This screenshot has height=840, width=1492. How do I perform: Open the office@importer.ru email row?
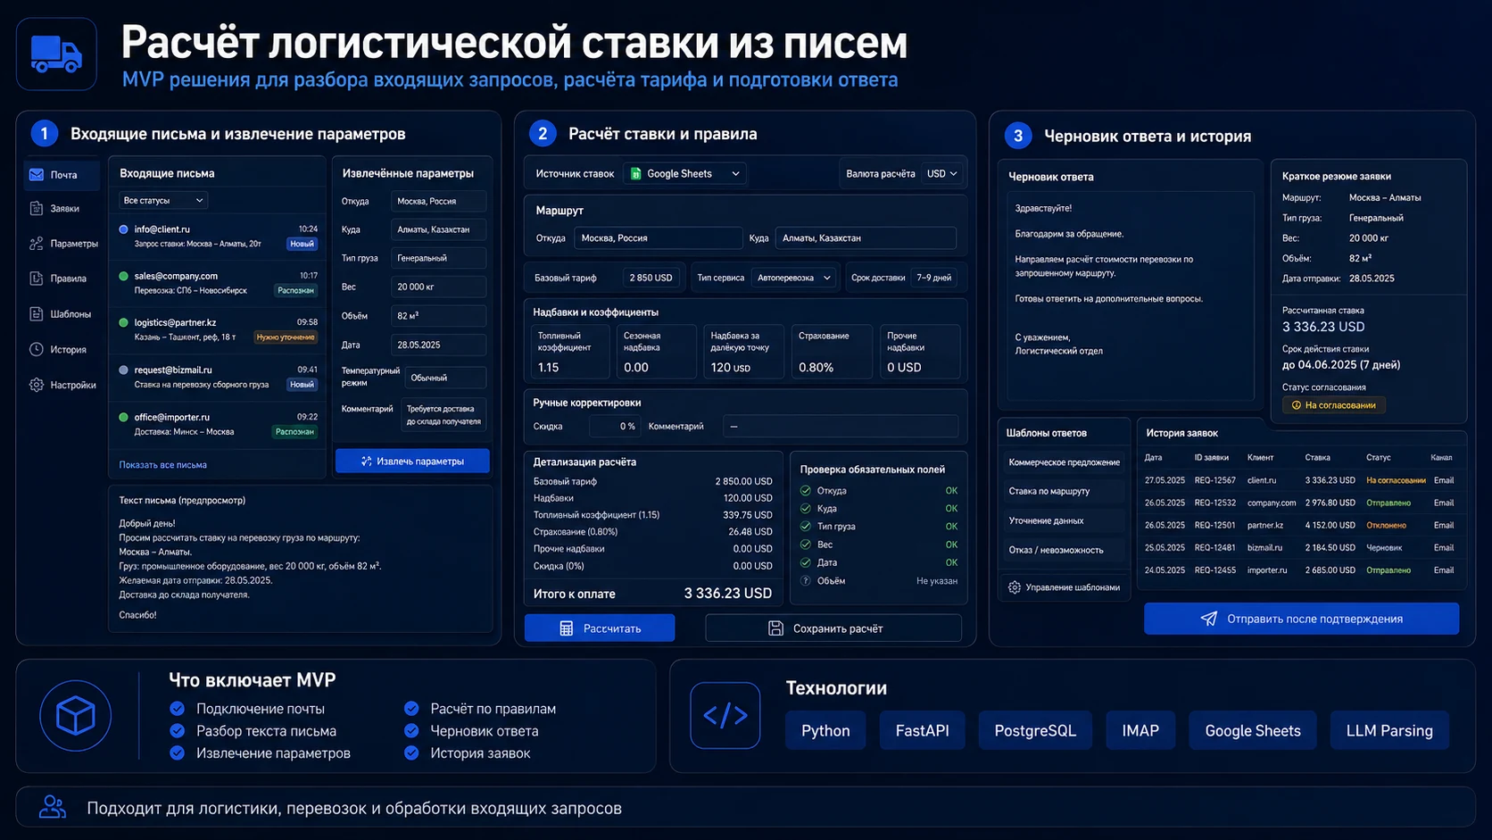point(218,424)
